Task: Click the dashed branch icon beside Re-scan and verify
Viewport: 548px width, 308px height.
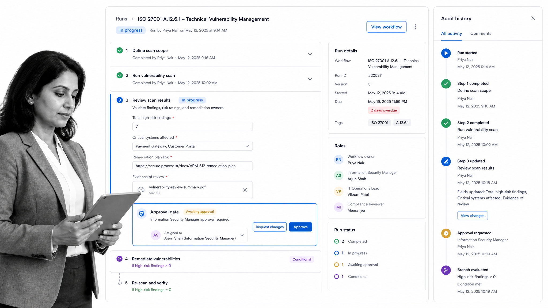Action: coord(120,283)
